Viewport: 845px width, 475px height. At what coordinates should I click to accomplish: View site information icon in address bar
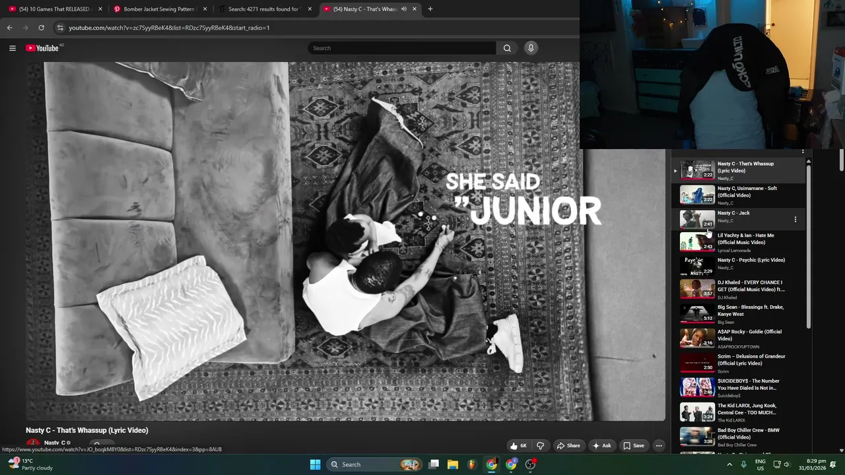(60, 28)
